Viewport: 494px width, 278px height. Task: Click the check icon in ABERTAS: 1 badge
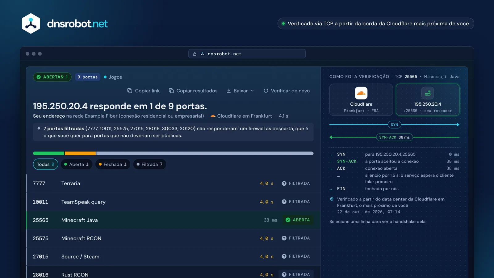pyautogui.click(x=39, y=77)
